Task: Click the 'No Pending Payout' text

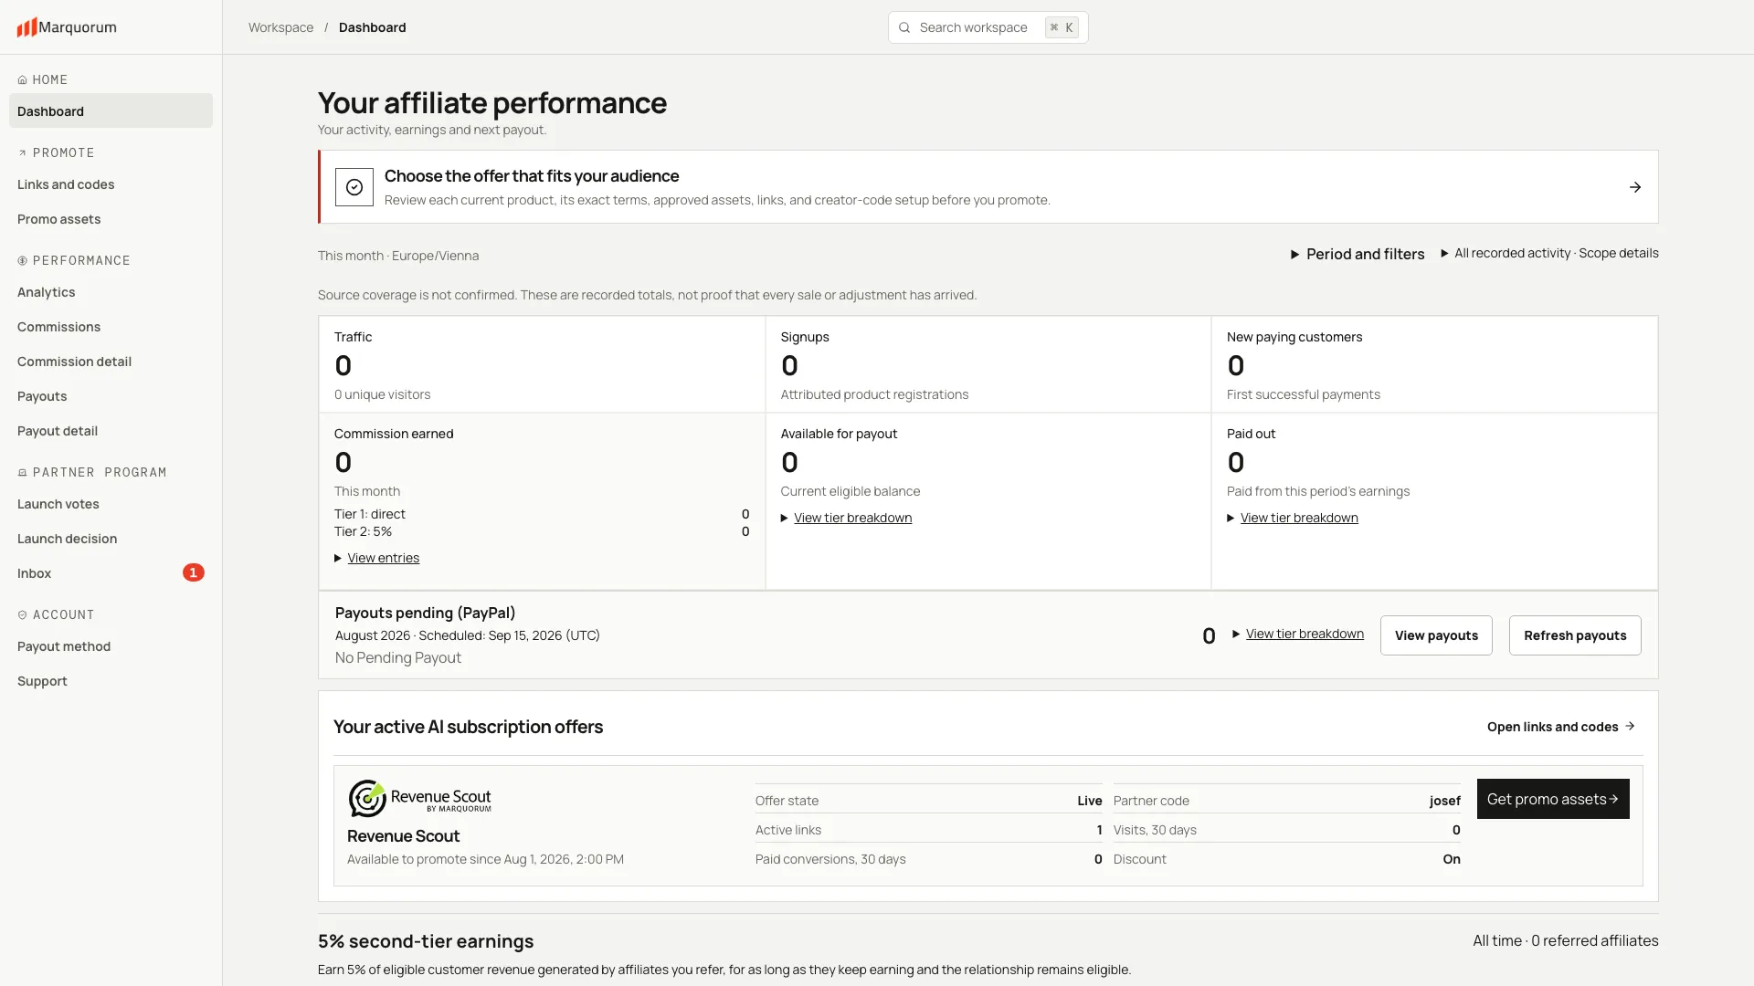Action: 398,657
